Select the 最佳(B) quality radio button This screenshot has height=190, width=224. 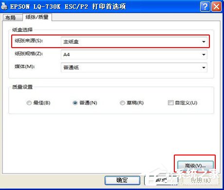tap(29, 103)
